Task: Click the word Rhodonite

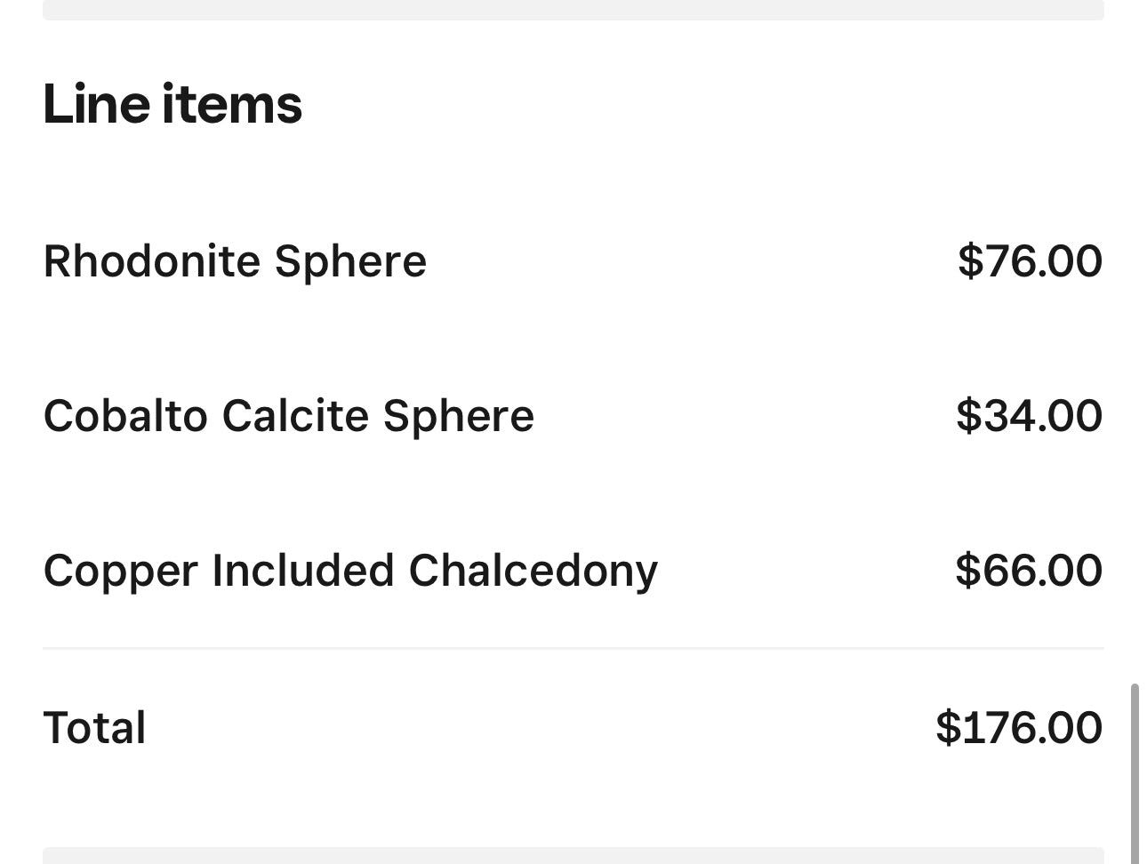Action: (151, 261)
